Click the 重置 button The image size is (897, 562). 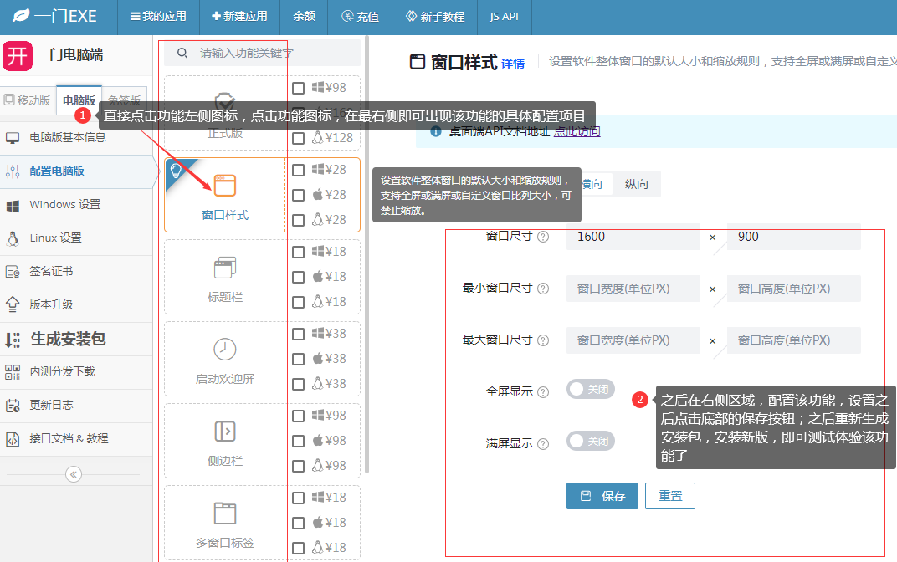670,496
